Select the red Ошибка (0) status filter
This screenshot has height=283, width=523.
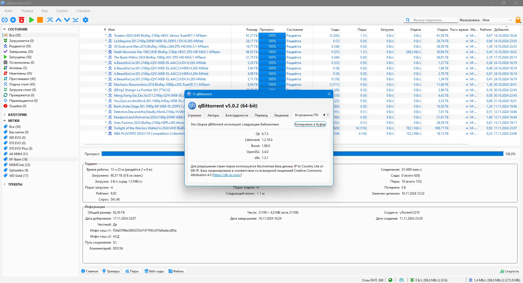tap(18, 106)
